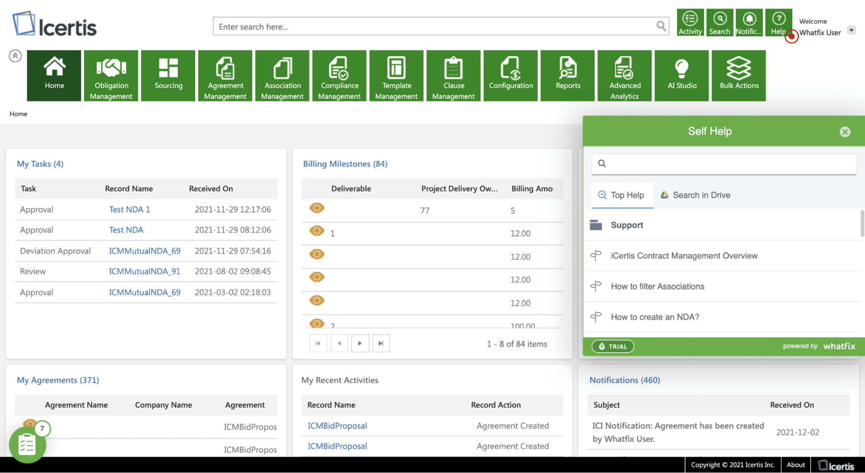Screen dimensions: 865x473
Task: Open the Notifications (460) heading link
Action: [625, 380]
